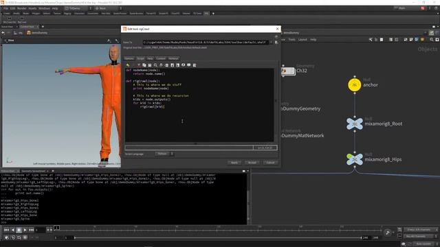Click the network editor wrench settings icon

371,40
